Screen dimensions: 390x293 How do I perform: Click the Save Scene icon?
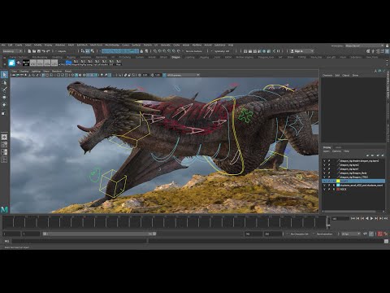tap(39, 51)
